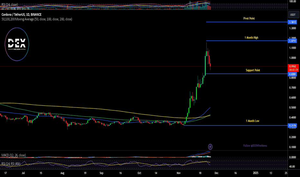Click the 50,100,200 Moving Average indicator label

point(37,19)
